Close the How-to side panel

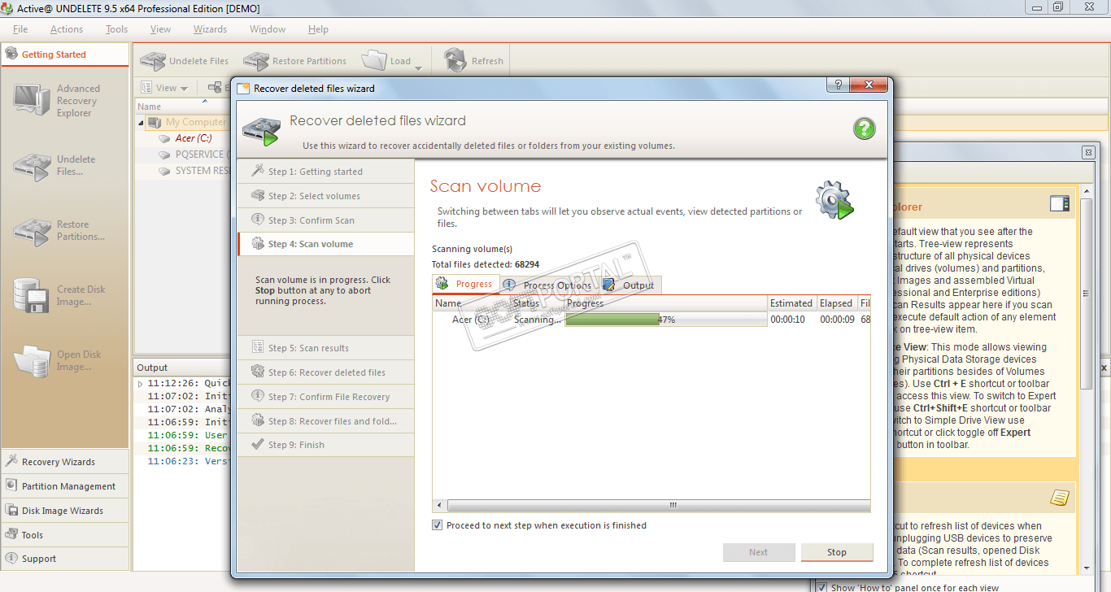(x=1088, y=152)
